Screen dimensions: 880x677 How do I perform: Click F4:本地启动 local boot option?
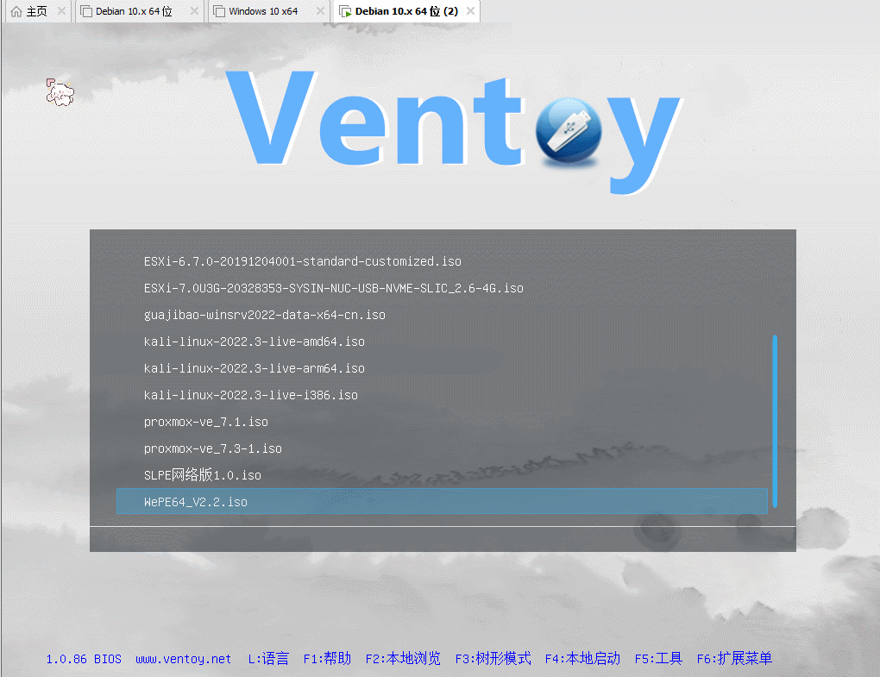click(x=582, y=659)
